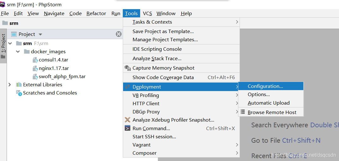This screenshot has height=161, width=339.
Task: Click the srm breadcrumb in navigation bar
Action: (14, 23)
